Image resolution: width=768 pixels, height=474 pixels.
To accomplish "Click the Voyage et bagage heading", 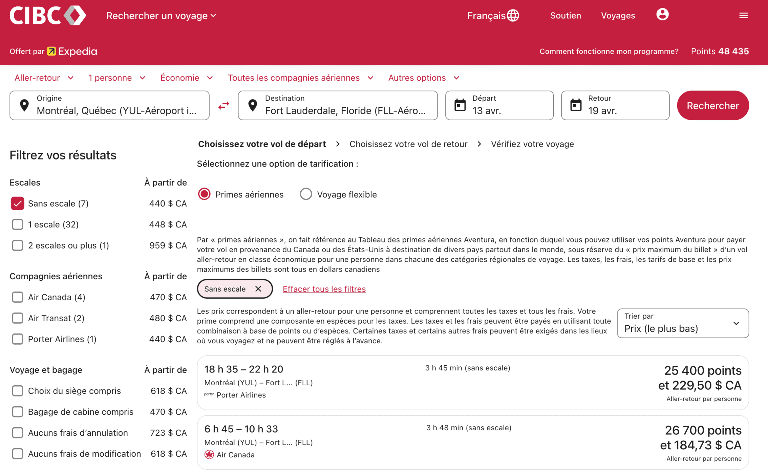I will click(x=46, y=370).
